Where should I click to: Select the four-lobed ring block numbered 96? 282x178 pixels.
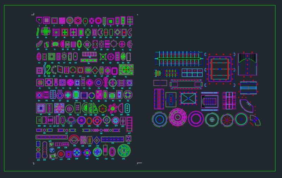tap(128, 95)
